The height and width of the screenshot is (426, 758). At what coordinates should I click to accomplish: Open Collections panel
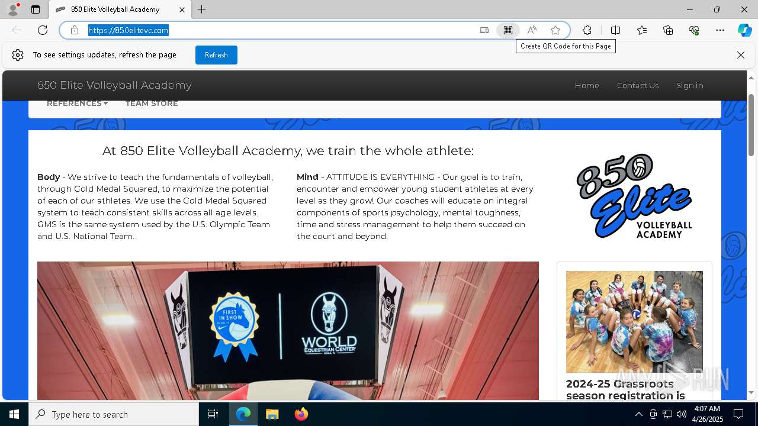[668, 30]
